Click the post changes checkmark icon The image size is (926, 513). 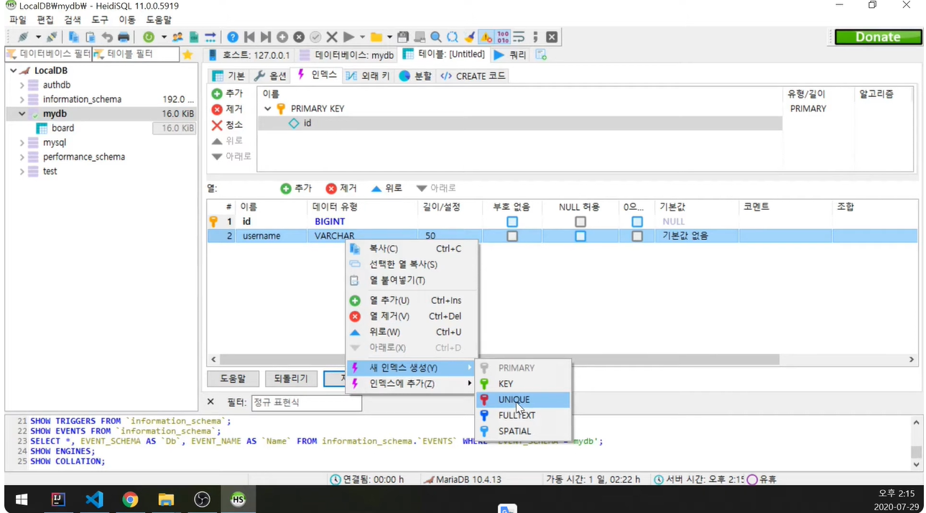(315, 37)
